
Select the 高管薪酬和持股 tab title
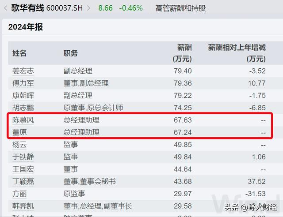click(180, 8)
